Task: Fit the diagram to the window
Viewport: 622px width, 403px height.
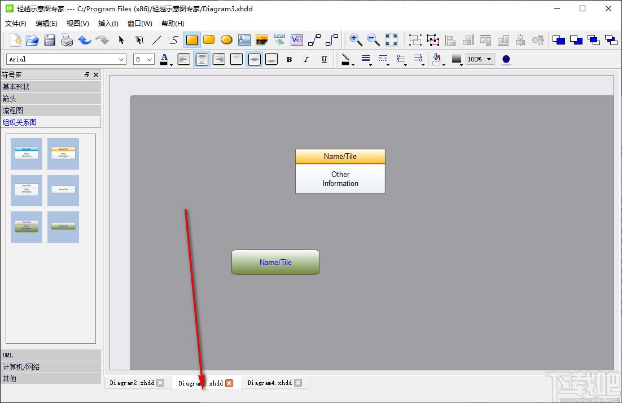Action: tap(391, 40)
